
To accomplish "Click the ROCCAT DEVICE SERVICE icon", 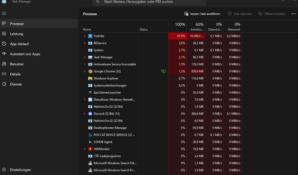I will (x=90, y=135).
